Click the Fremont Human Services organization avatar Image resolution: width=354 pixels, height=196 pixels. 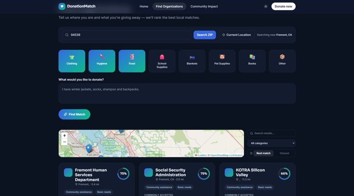point(68,173)
